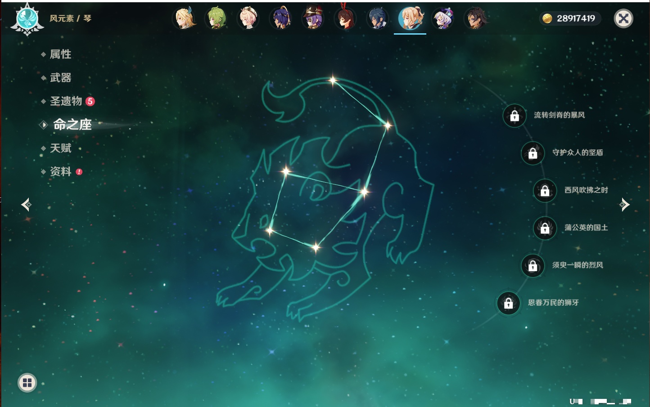This screenshot has width=650, height=407.
Task: Choose the dark-blue-haired avatar with gold headpiece
Action: coord(281,18)
